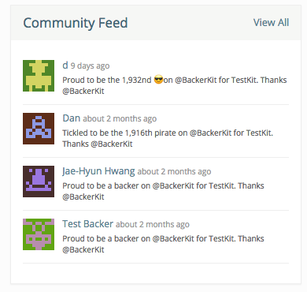This screenshot has width=307, height=292.
Task: Click Test Backer's green and pink avatar
Action: pyautogui.click(x=39, y=234)
